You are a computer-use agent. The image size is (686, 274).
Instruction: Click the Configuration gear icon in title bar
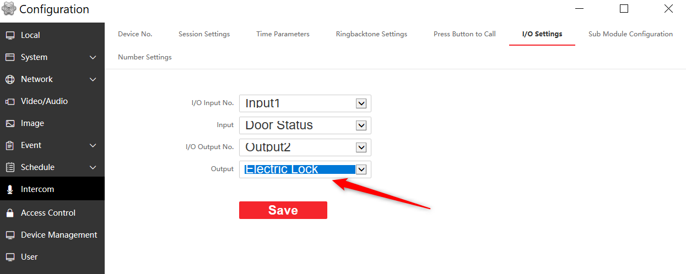(8, 9)
